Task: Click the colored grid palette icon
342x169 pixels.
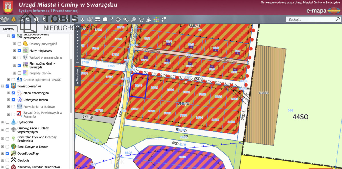Action: (x=156, y=19)
